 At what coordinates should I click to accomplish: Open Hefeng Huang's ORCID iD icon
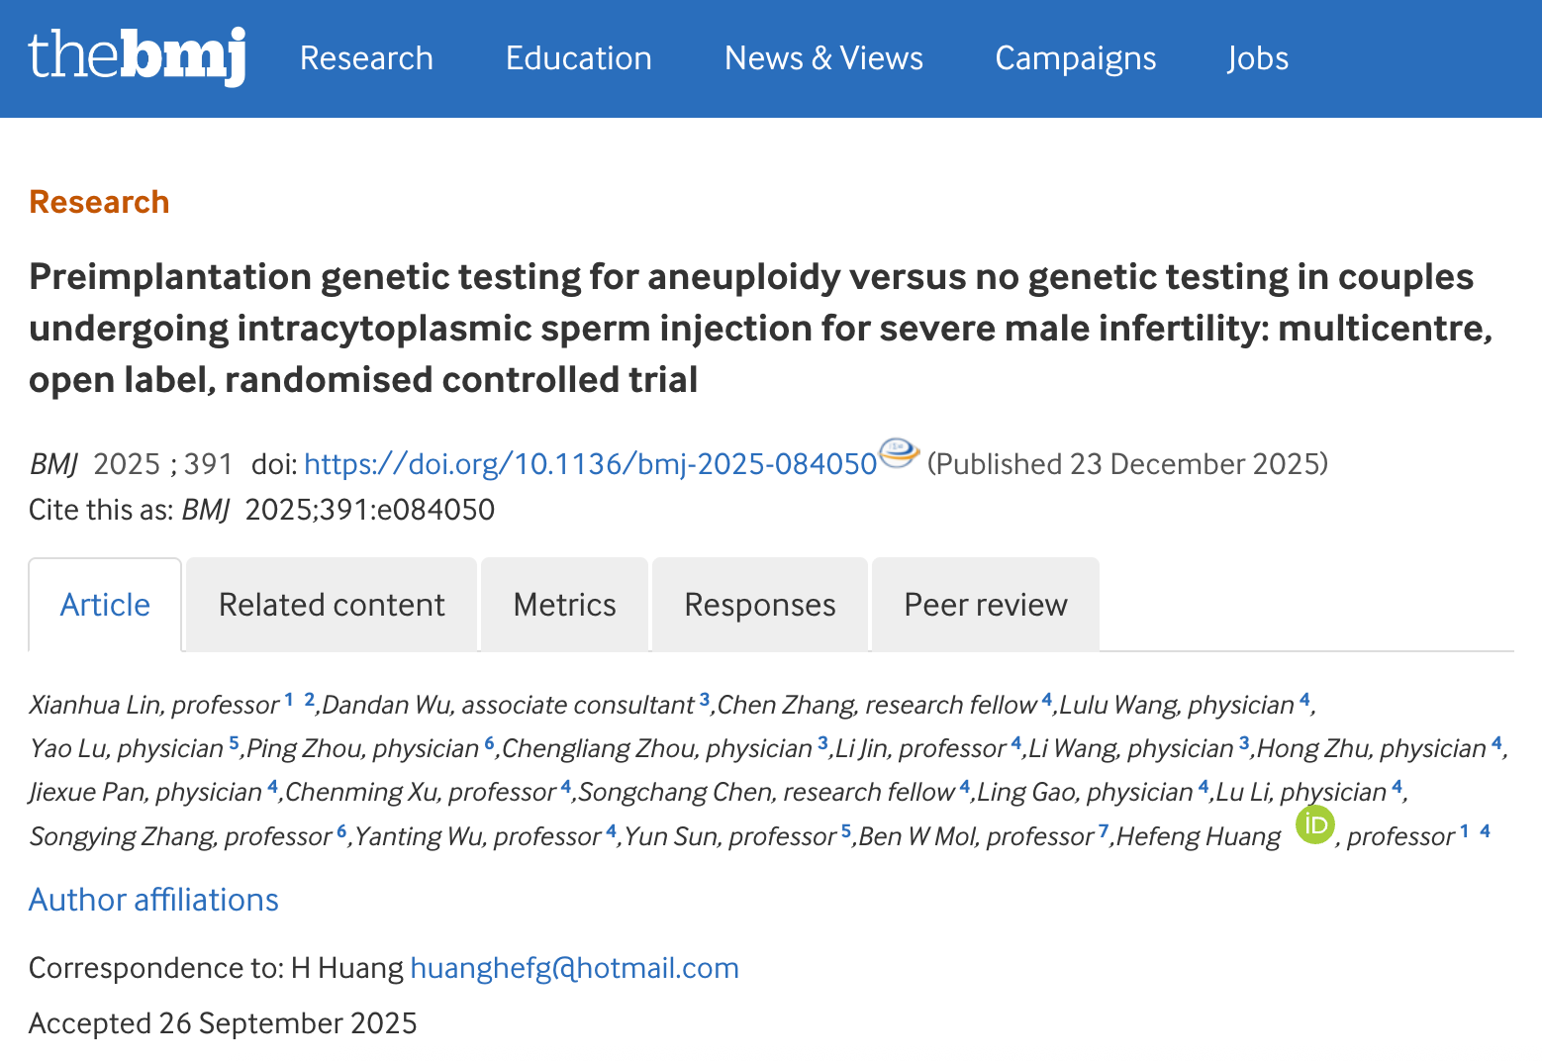[1314, 824]
